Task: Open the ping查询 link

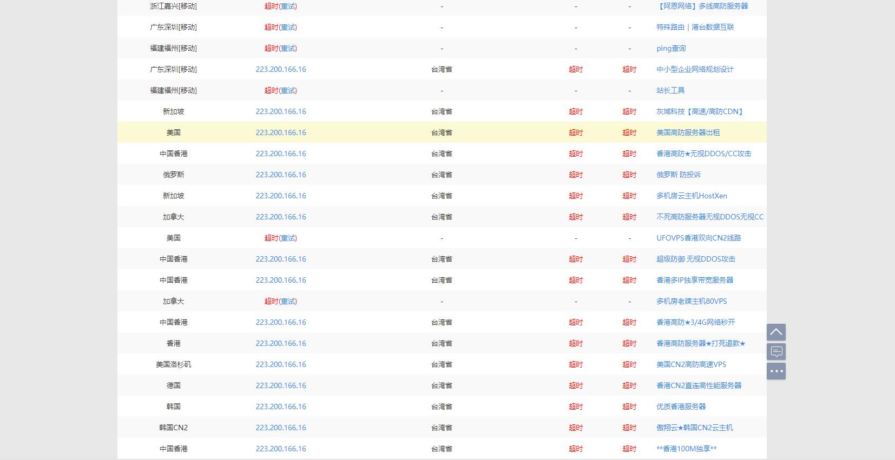Action: pos(671,48)
